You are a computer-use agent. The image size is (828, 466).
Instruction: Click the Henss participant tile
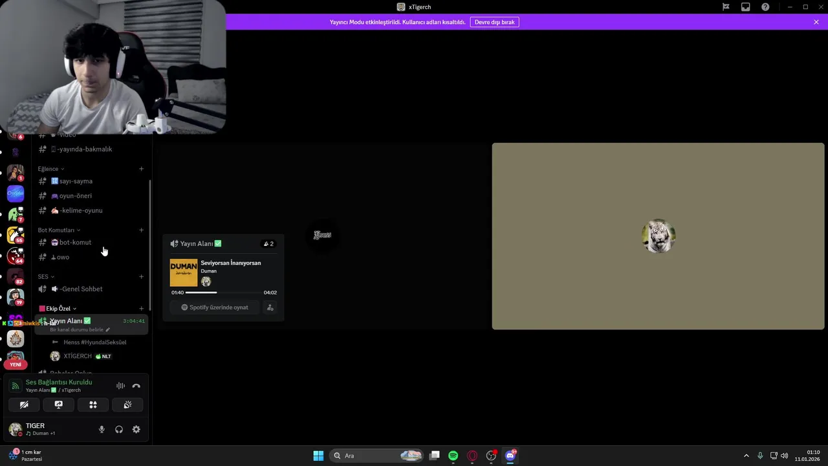[x=322, y=235]
